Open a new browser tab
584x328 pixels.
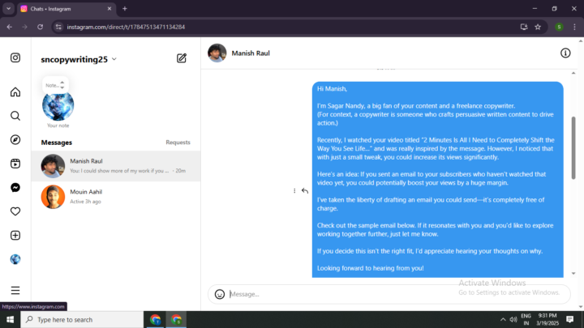[x=125, y=9]
